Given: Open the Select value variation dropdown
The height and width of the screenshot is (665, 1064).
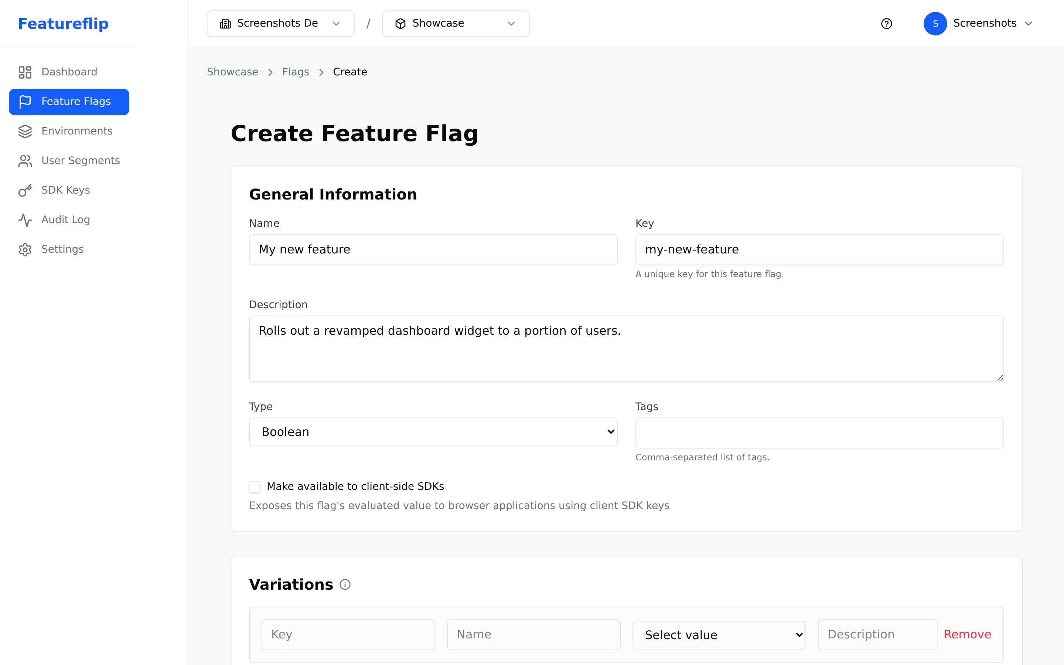Looking at the screenshot, I should point(719,635).
